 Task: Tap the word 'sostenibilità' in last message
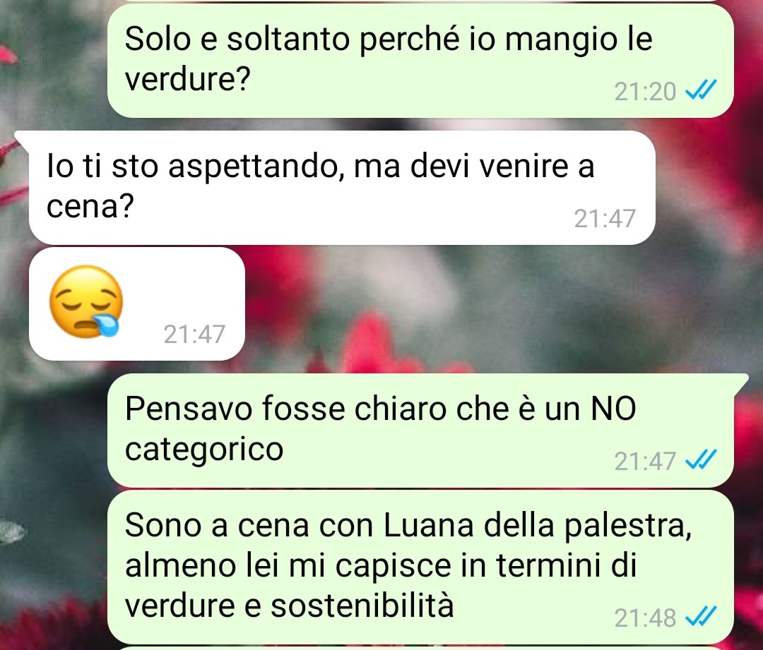[x=362, y=606]
